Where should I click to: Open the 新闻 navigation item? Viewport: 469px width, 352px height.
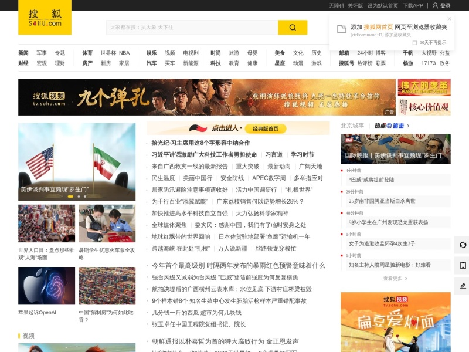(x=23, y=53)
